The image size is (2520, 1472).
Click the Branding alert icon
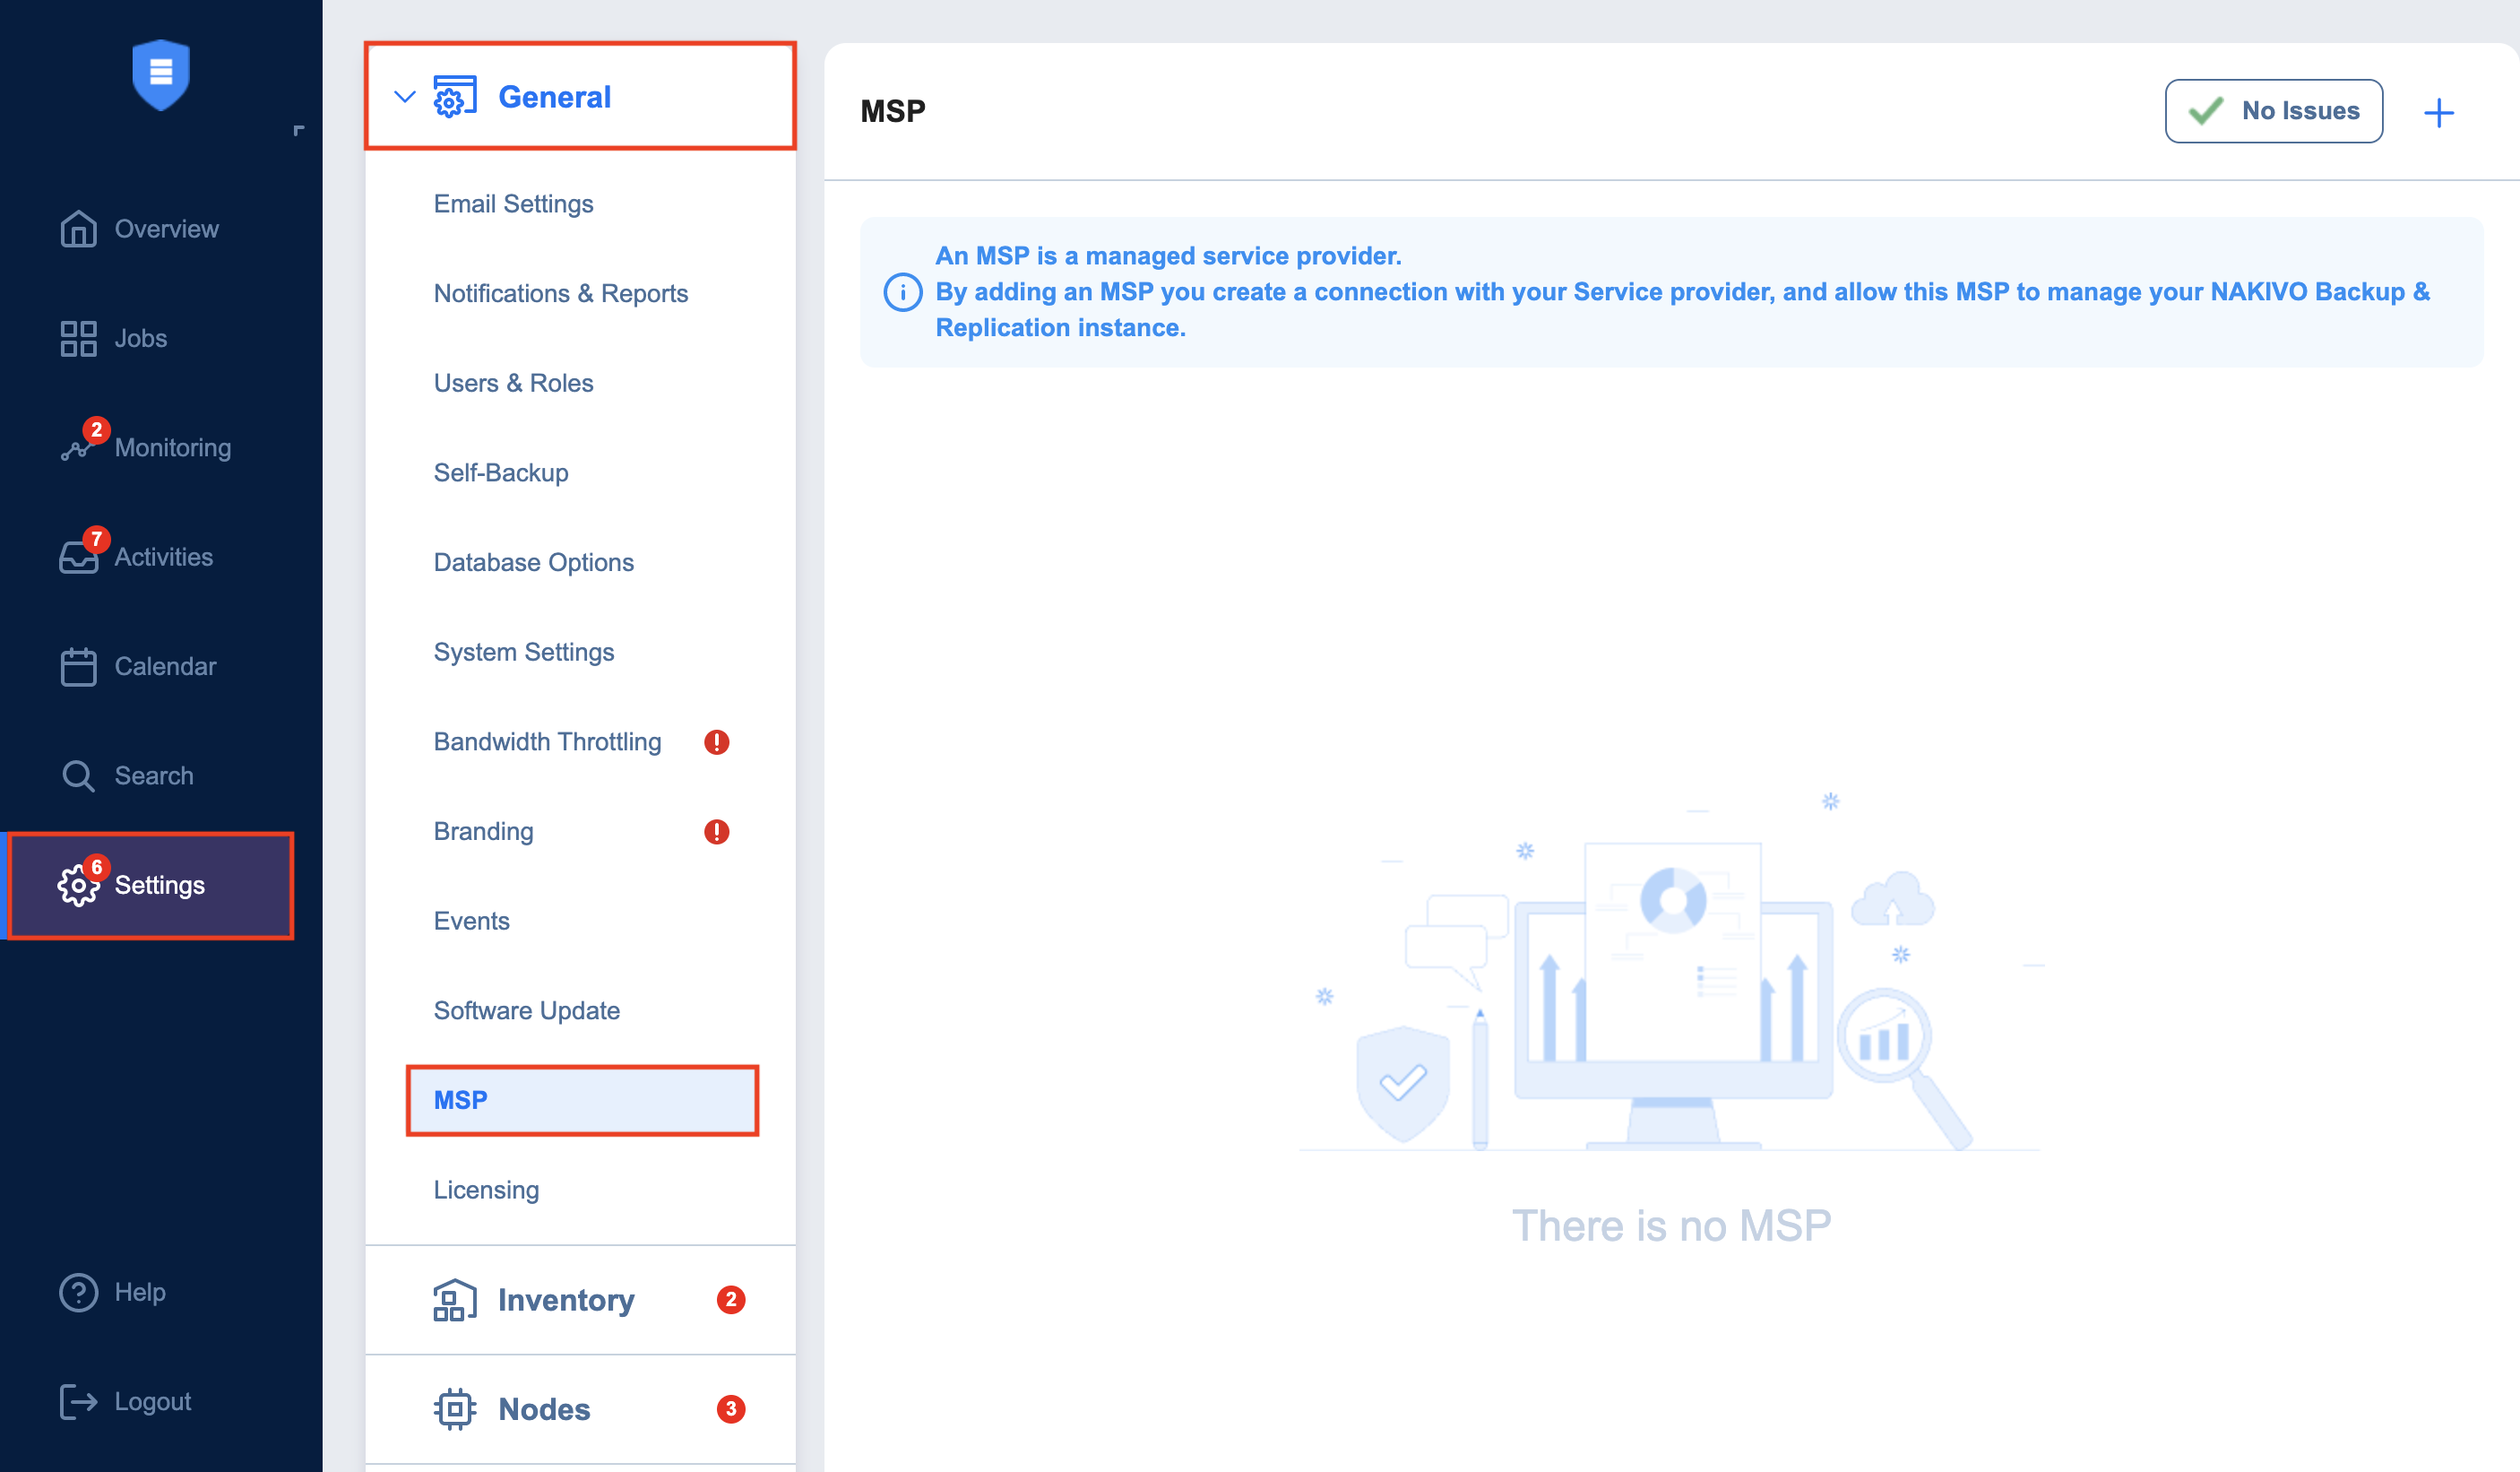716,832
